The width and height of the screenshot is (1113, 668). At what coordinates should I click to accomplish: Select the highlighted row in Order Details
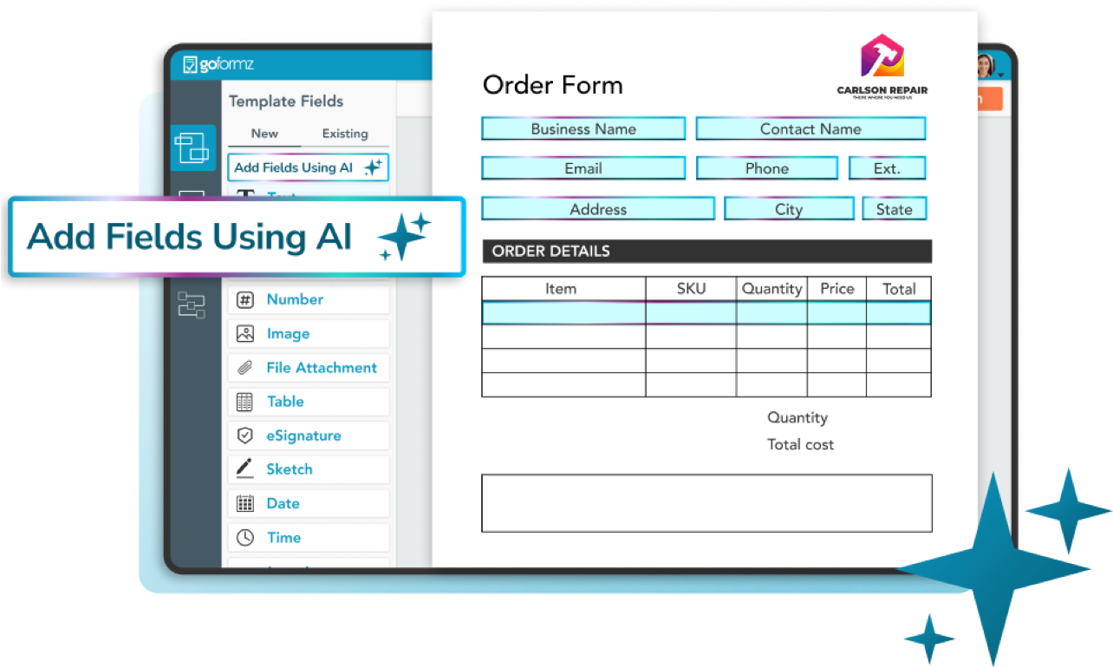tap(706, 311)
